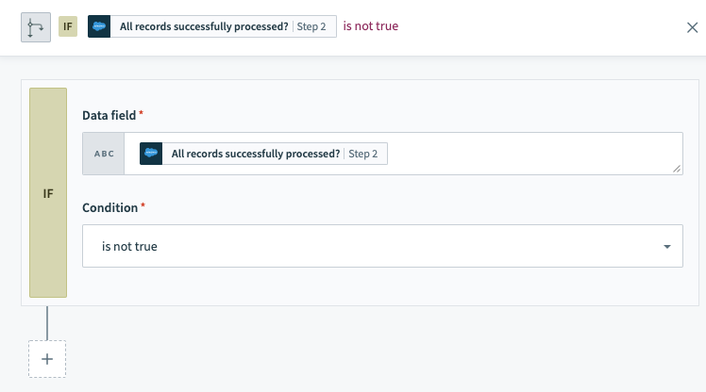Click the "Condition" label

click(x=109, y=206)
